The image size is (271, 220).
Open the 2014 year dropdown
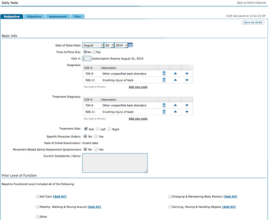121,45
